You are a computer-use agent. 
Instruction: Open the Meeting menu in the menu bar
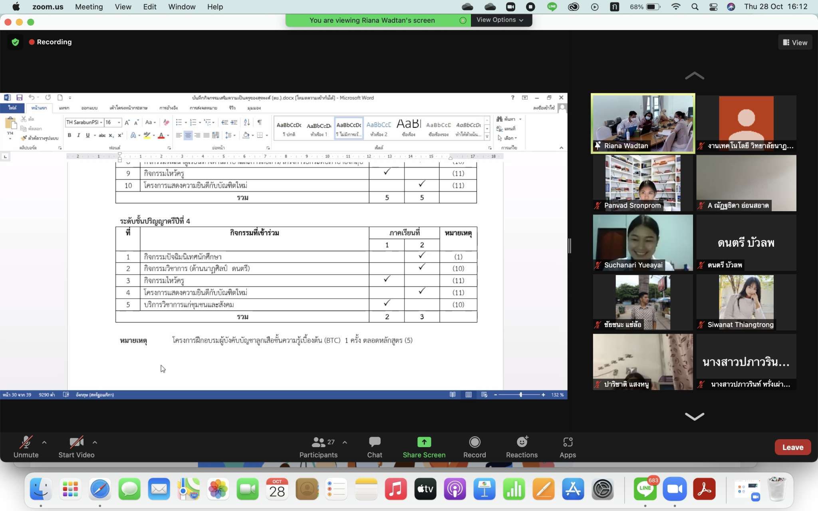coord(89,7)
